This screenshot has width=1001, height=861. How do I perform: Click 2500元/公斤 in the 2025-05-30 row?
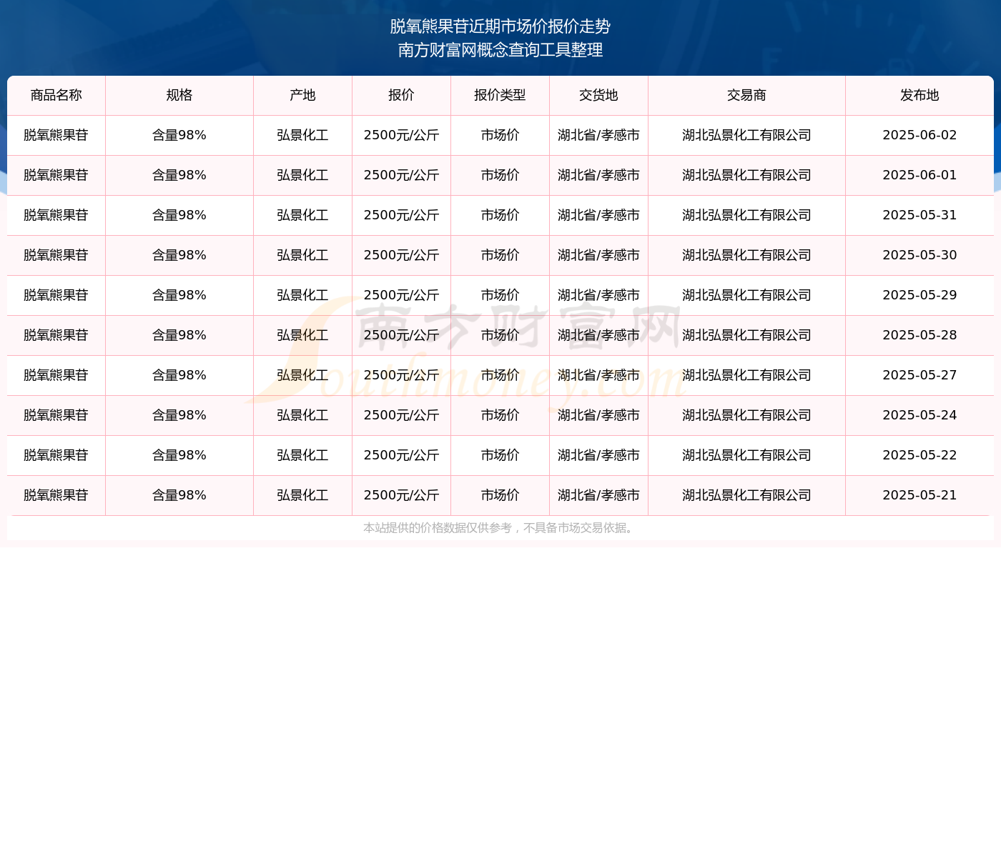click(402, 255)
